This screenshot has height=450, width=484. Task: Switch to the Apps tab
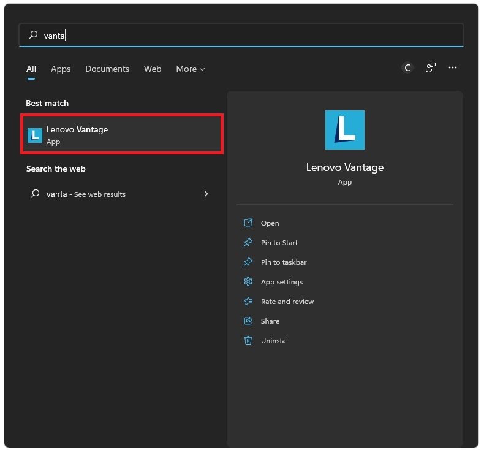[x=61, y=69]
